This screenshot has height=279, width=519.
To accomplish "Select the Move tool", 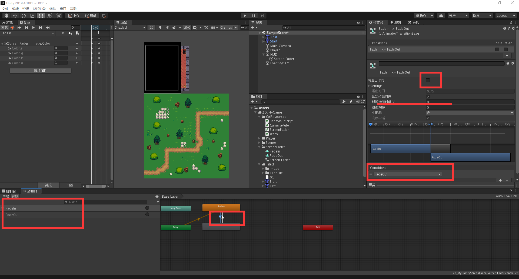I will click(15, 15).
